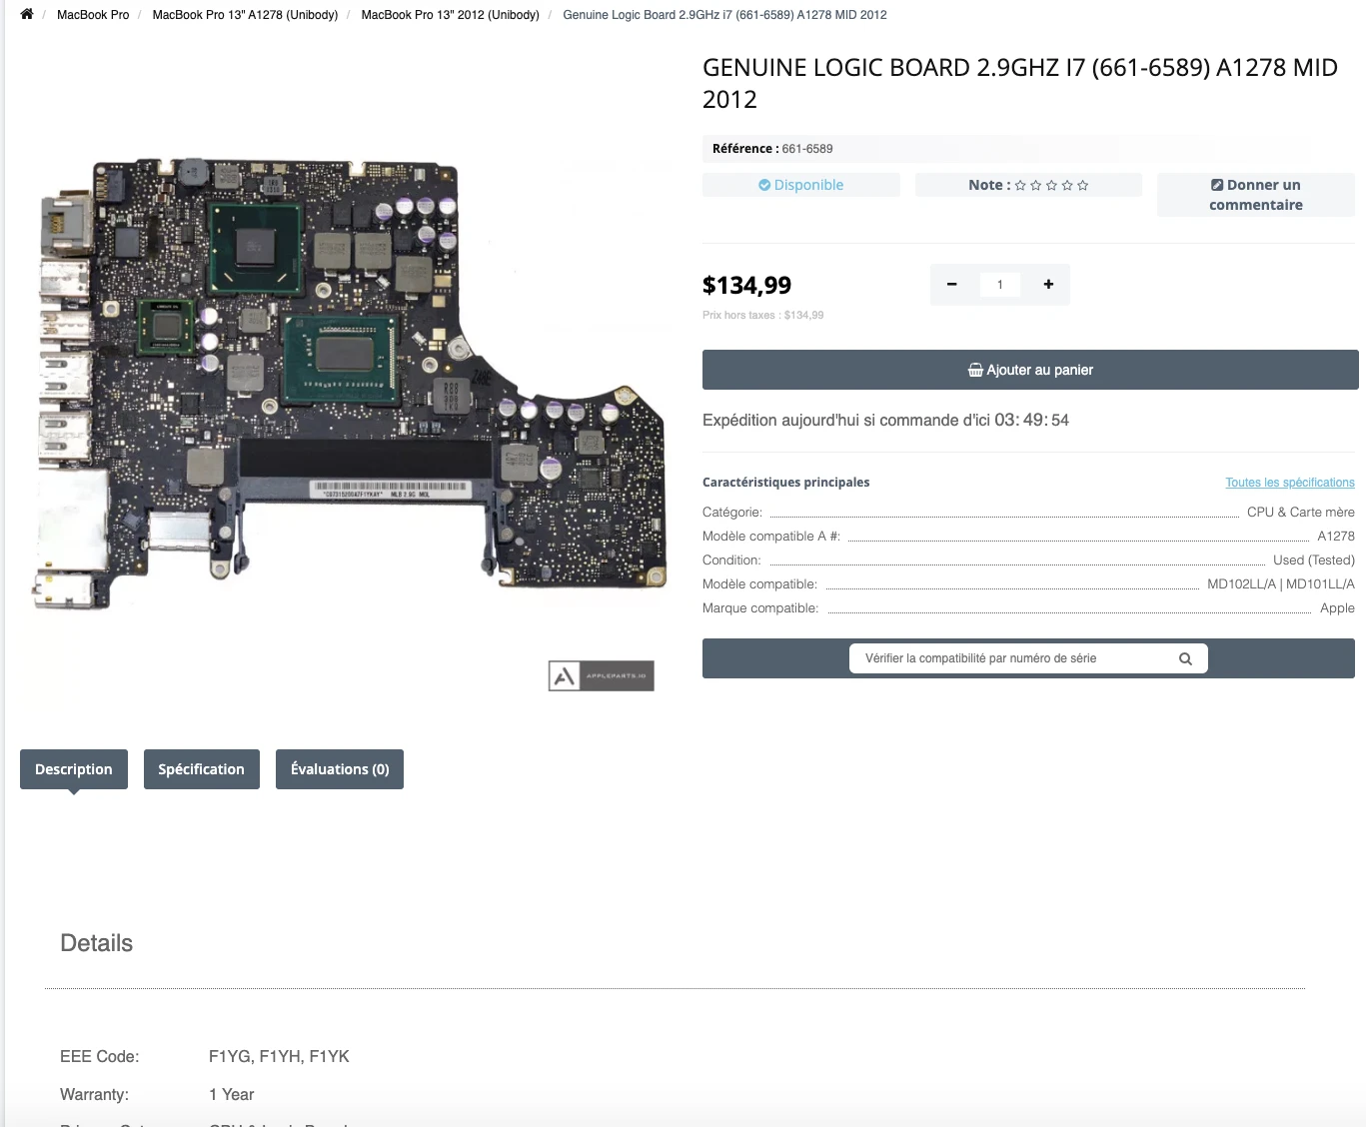Click the 'CPU & Carte mère' category value
The image size is (1366, 1127).
pyautogui.click(x=1301, y=512)
